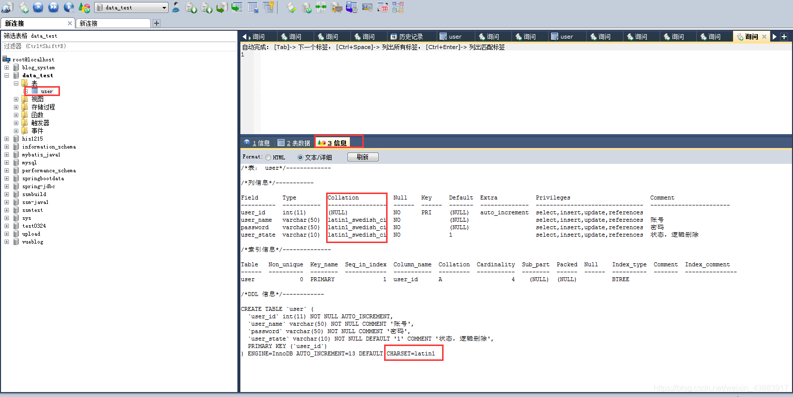793x397 pixels.
Task: Expand the his1215 database node
Action: point(6,139)
